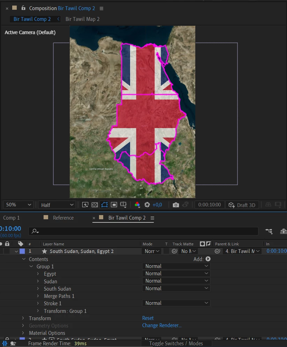Click the current timecode 0:10:00
Image resolution: width=287 pixels, height=347 pixels.
point(11,229)
